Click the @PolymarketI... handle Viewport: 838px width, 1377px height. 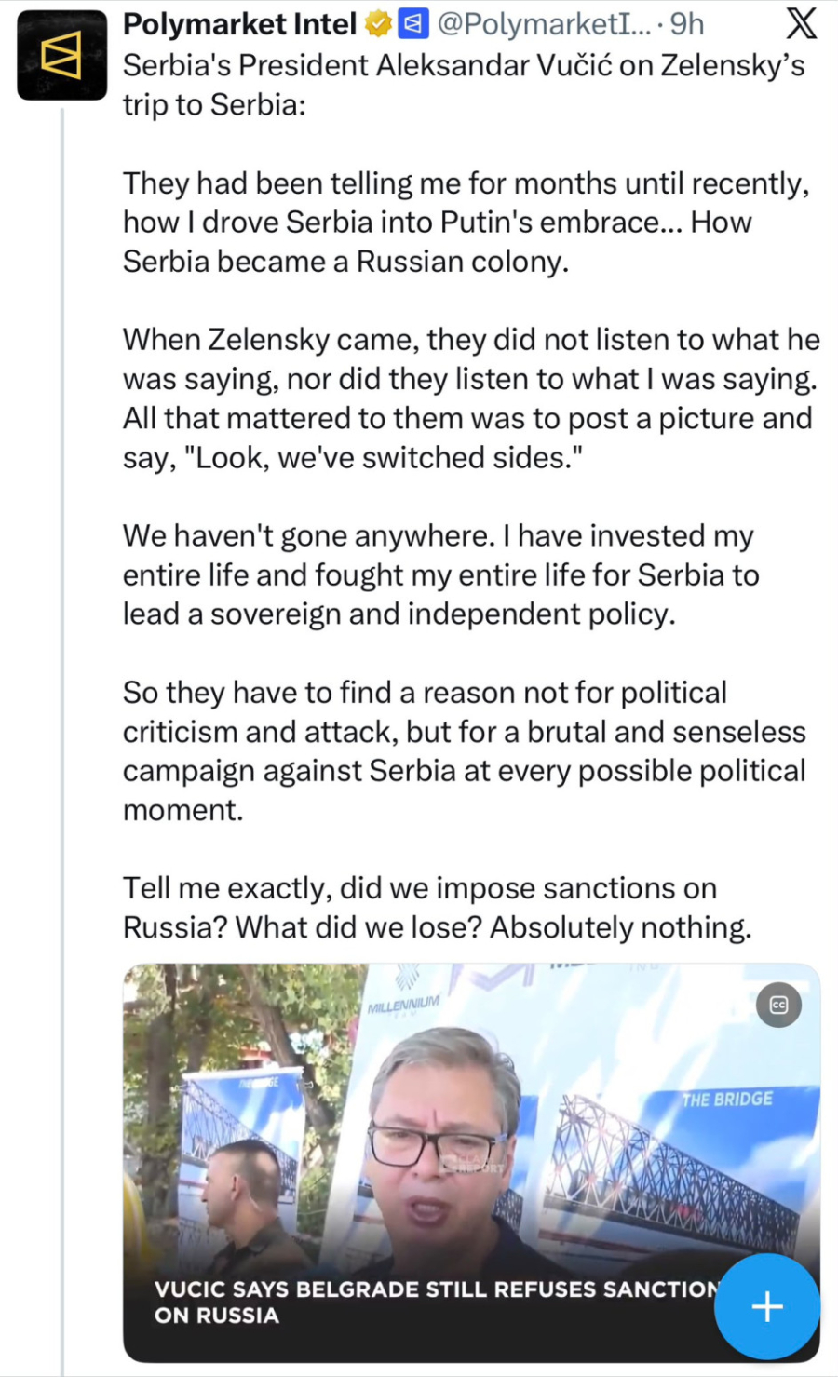click(544, 24)
